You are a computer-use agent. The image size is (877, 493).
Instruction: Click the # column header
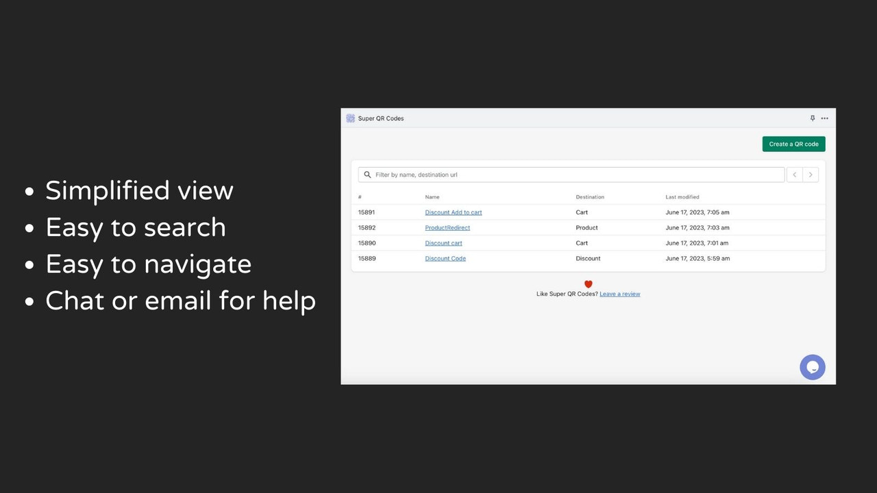(360, 197)
